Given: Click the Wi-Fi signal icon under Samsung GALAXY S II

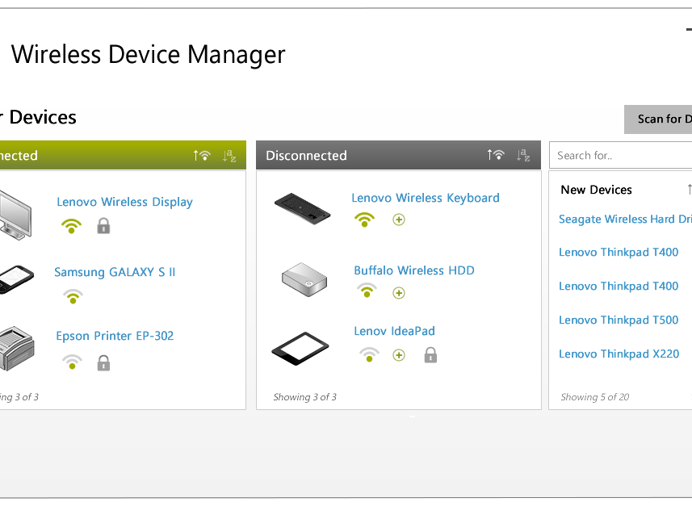Looking at the screenshot, I should click(x=73, y=296).
